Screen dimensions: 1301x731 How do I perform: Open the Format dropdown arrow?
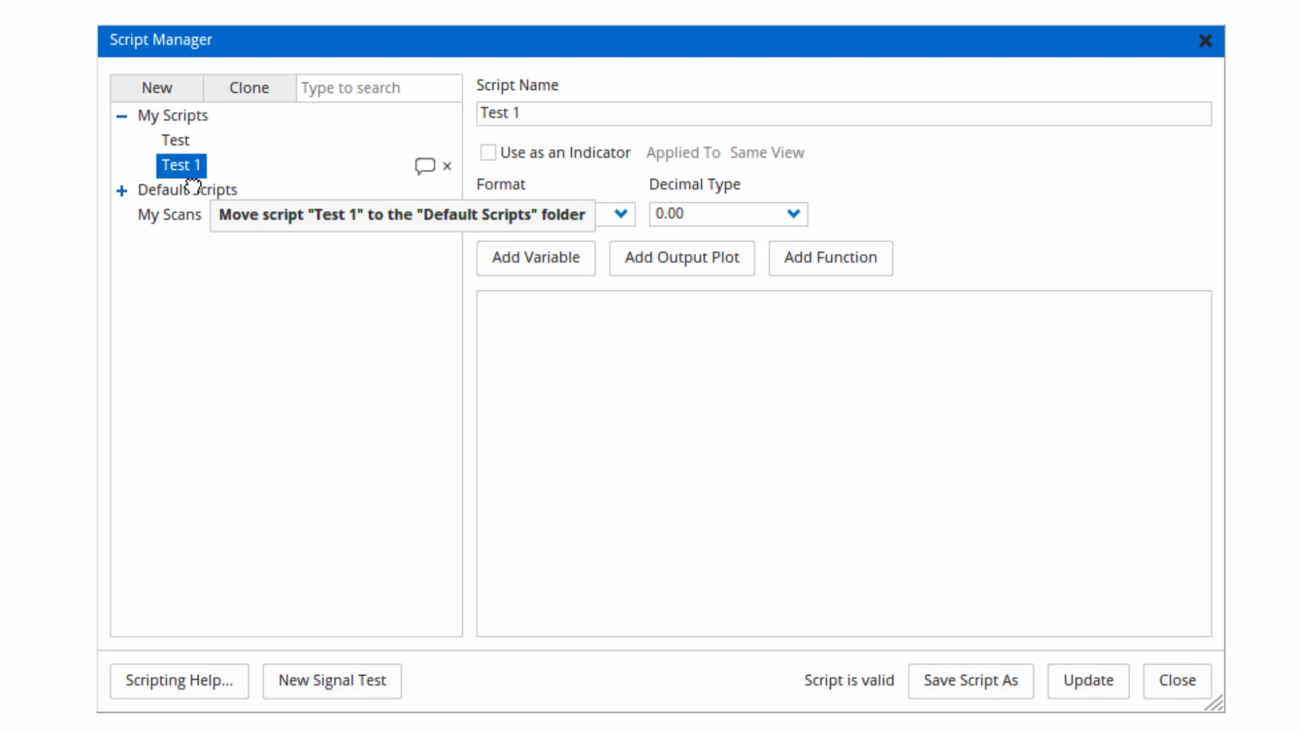[621, 214]
